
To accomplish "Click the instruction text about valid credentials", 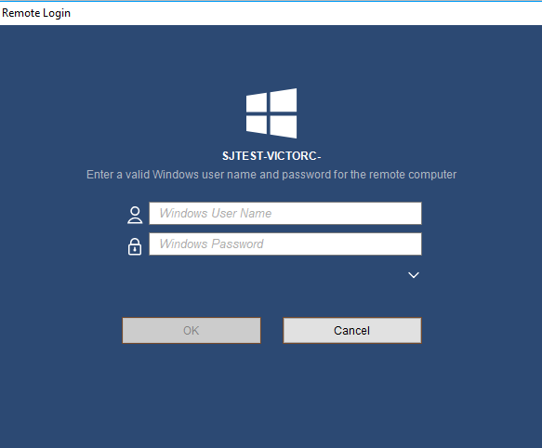I will [271, 175].
